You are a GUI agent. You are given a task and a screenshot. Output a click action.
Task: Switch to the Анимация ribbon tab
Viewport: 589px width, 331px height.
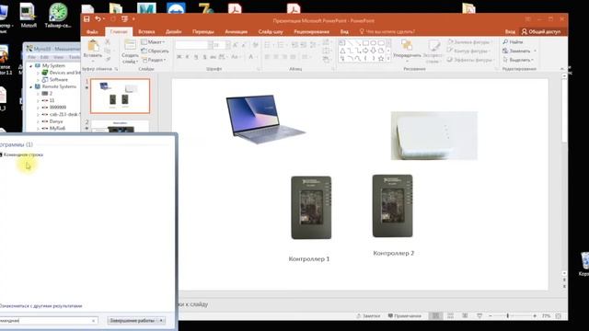(236, 32)
